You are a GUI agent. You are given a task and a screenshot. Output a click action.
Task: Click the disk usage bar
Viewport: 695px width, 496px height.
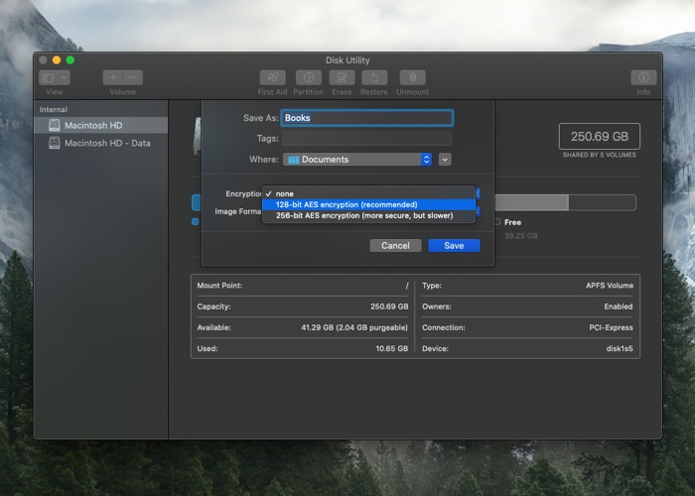click(x=565, y=202)
